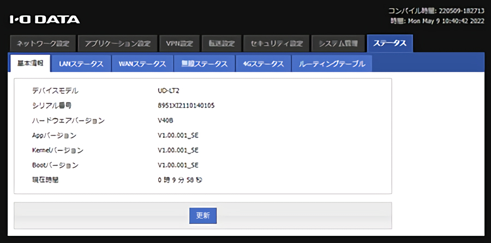Click the Appバージョン label

coord(54,135)
